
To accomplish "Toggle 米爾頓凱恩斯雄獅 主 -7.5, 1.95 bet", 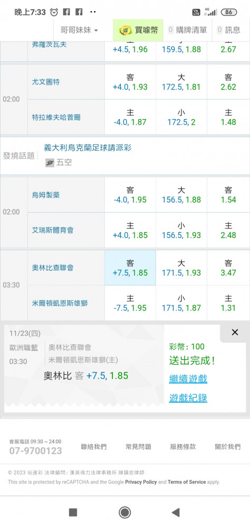I will pyautogui.click(x=130, y=303).
